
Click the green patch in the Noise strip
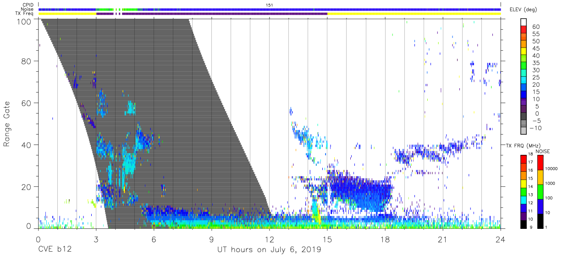coord(106,9)
